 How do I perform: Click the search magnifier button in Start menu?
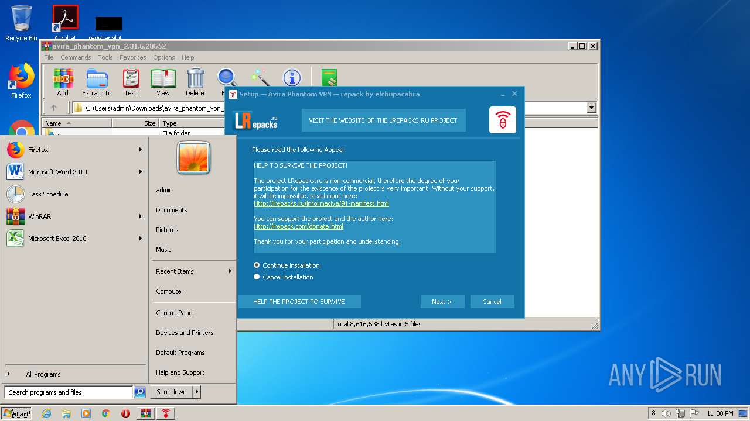pos(139,392)
